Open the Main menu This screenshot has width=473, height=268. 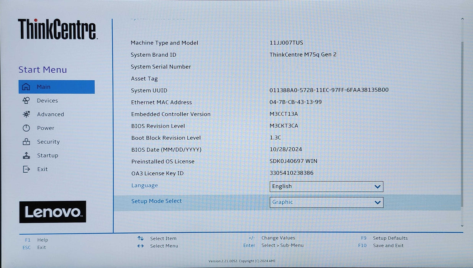[x=57, y=87]
